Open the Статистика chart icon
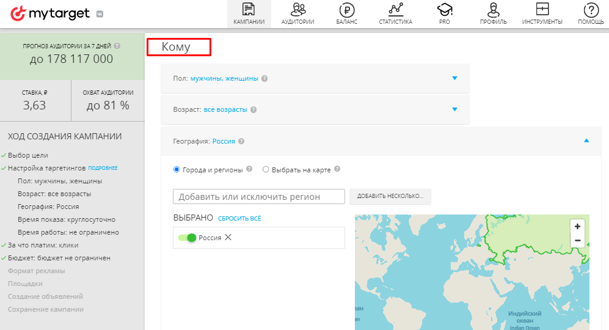609x330 pixels. [395, 10]
